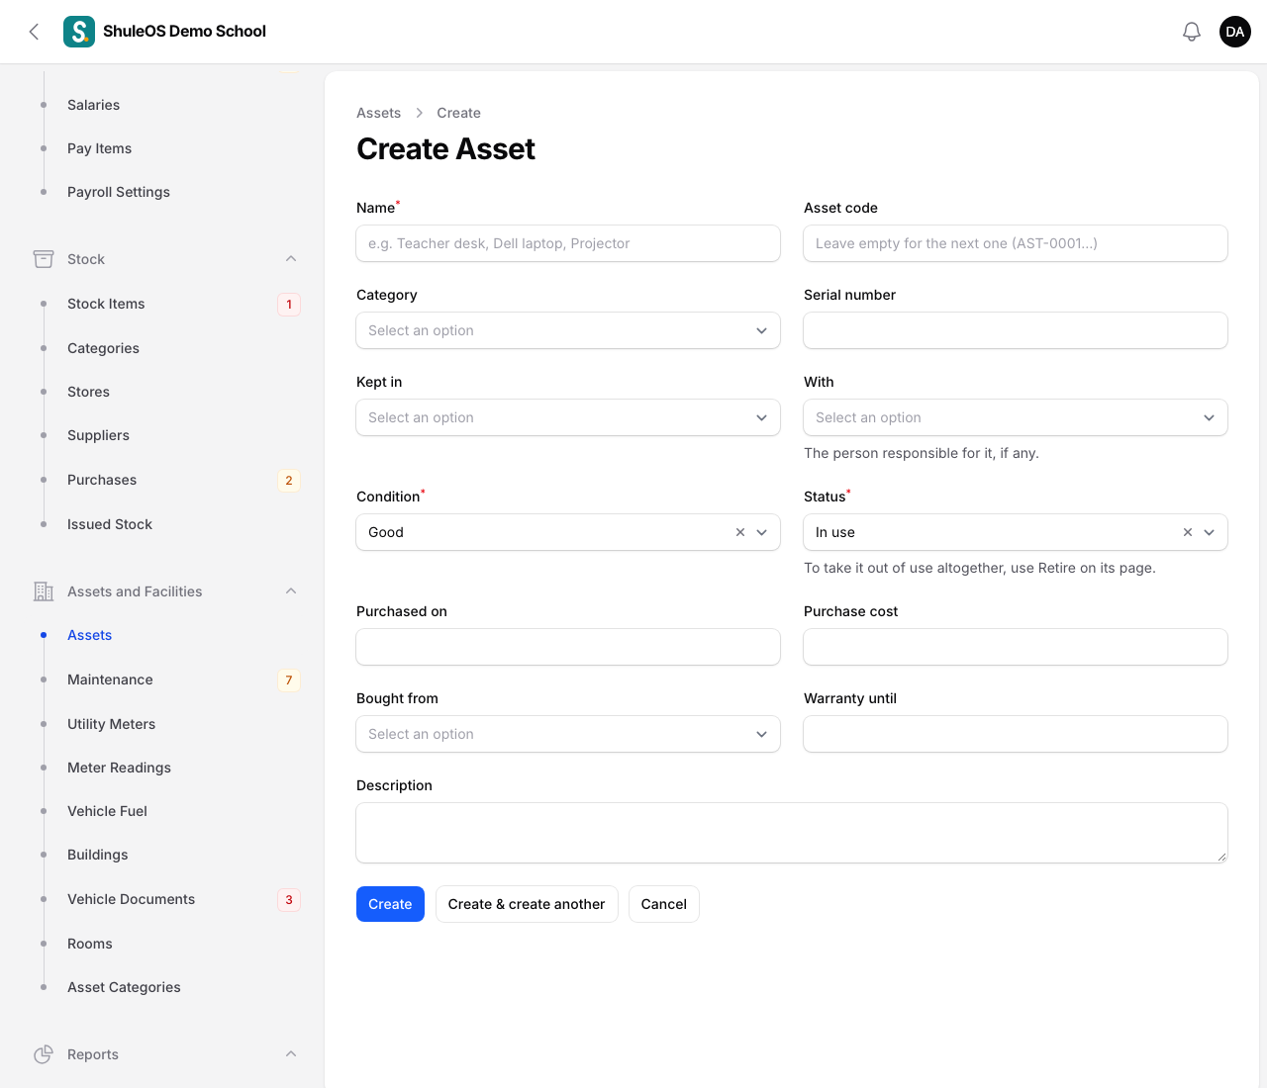
Task: Click the Create breadcrumb
Action: coord(458,113)
